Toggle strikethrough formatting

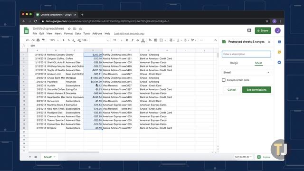click(138, 40)
